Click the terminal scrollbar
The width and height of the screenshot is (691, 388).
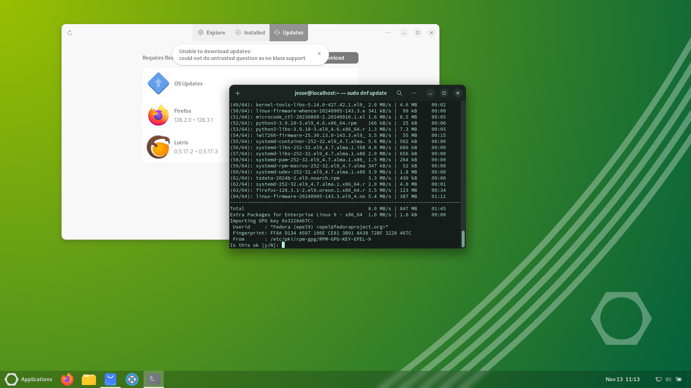pos(463,239)
